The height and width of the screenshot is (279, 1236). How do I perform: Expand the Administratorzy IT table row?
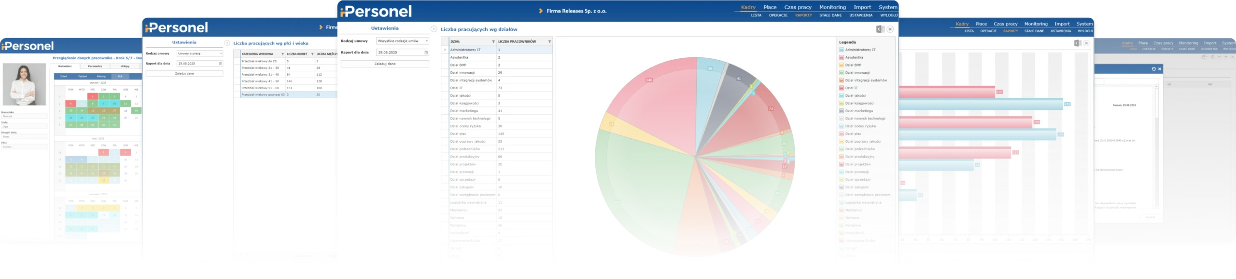click(x=445, y=50)
